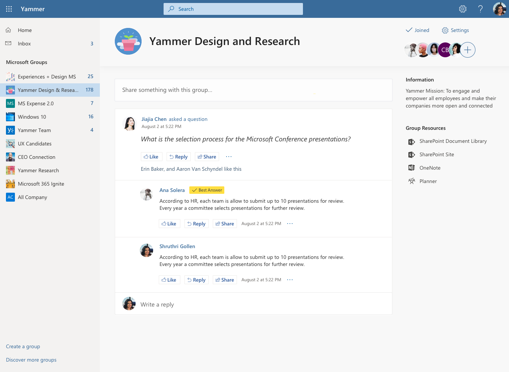
Task: Click the Best Answer badge
Action: pos(207,190)
